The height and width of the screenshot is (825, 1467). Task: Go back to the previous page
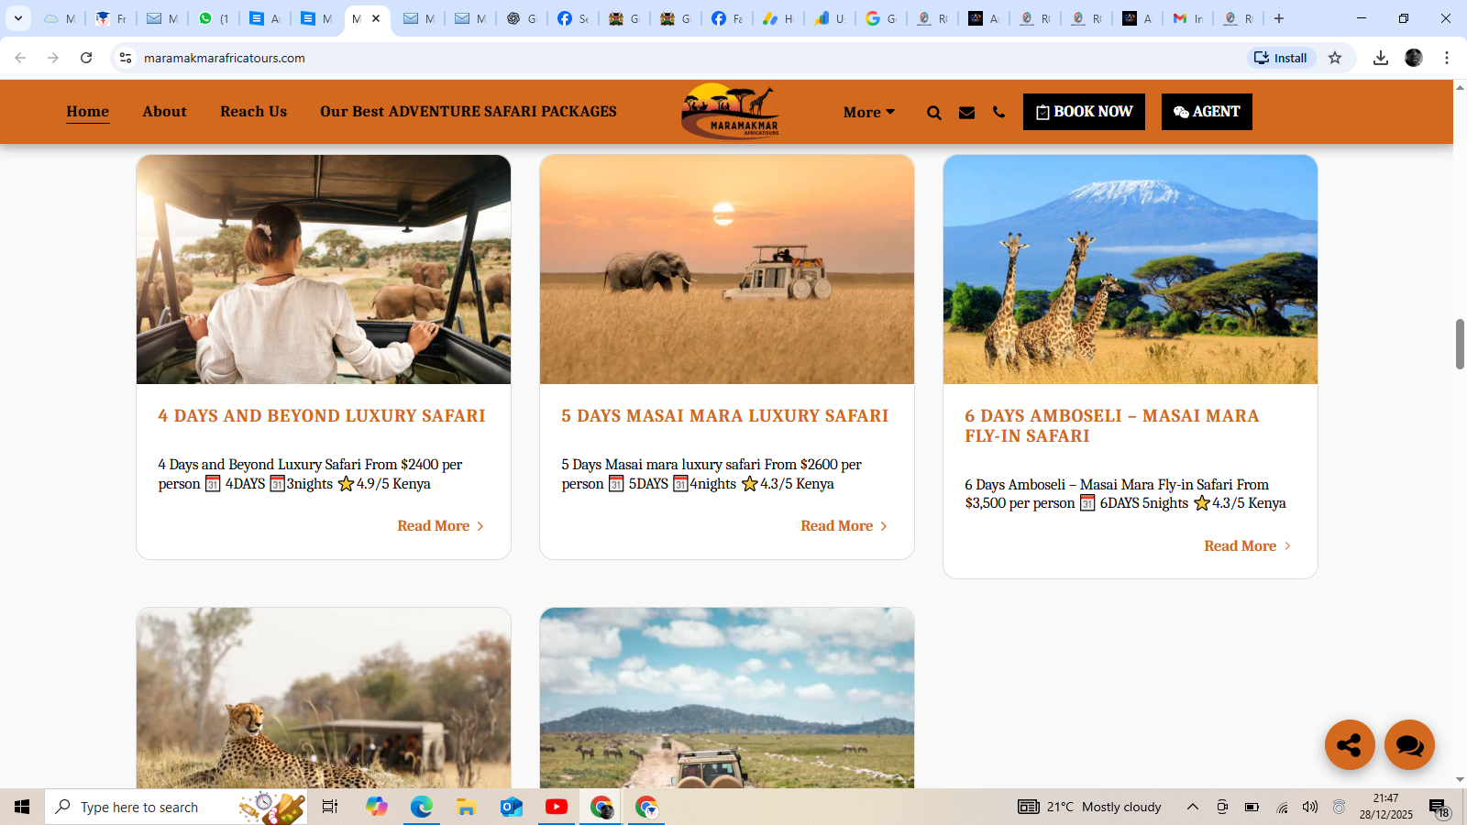(x=20, y=58)
